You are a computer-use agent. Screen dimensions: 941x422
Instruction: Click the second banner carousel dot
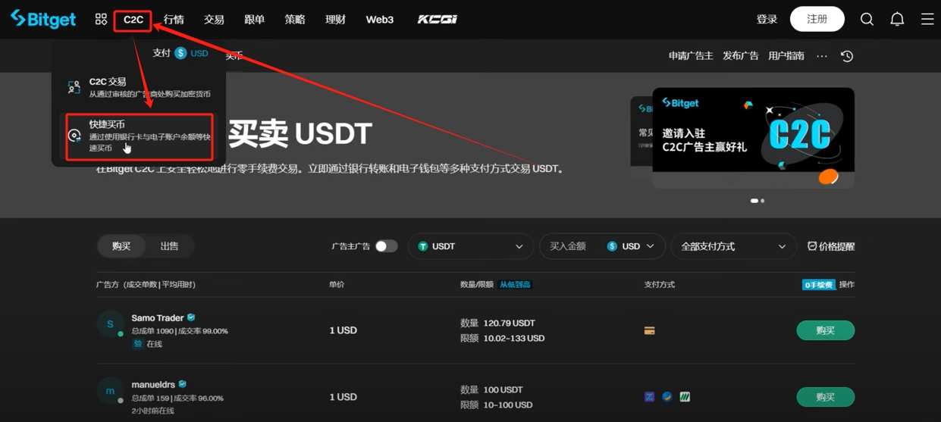[x=763, y=201]
